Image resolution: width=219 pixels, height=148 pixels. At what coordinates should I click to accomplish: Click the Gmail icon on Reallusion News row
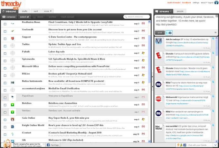[143, 23]
